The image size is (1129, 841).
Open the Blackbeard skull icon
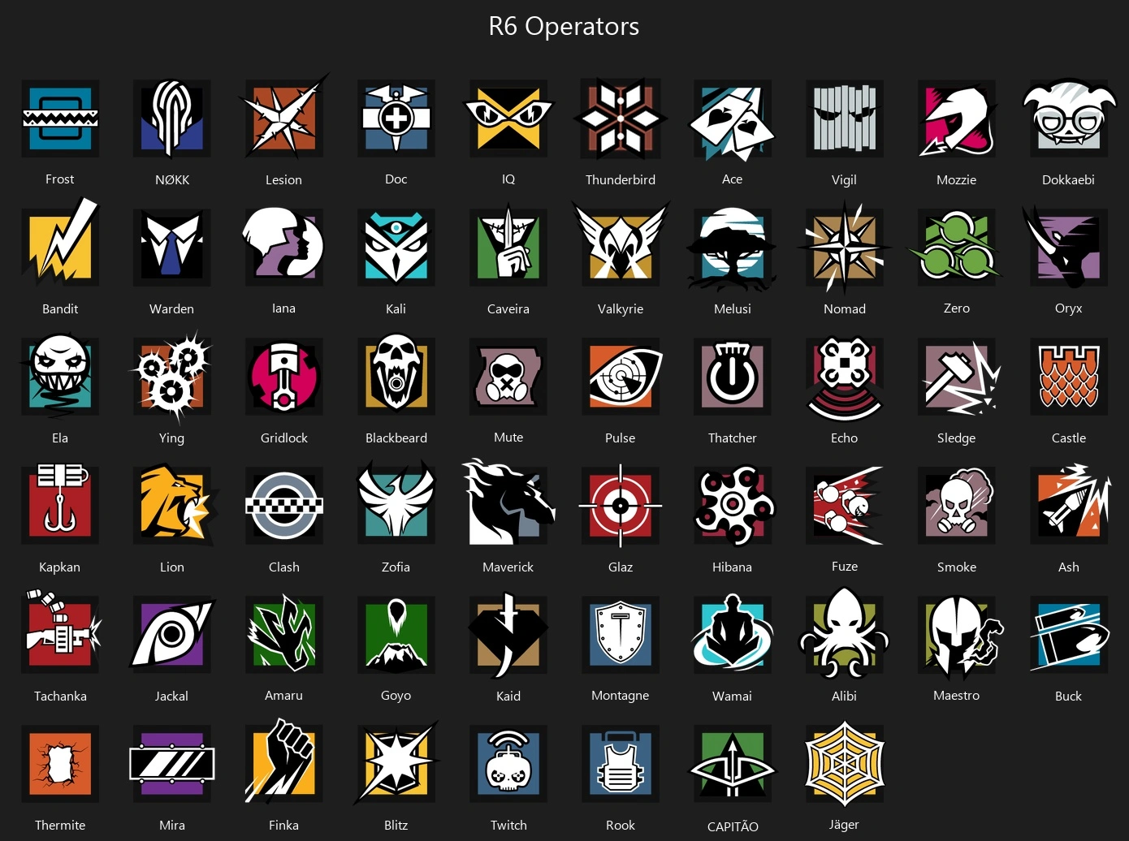(x=396, y=376)
